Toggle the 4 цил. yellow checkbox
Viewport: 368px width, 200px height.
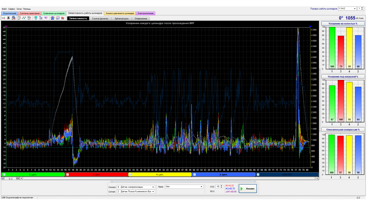tap(131, 175)
